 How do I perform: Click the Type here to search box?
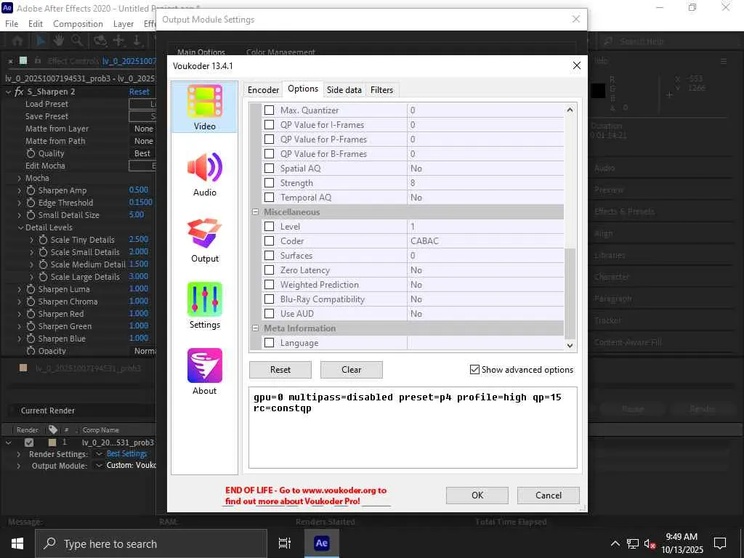tap(151, 543)
